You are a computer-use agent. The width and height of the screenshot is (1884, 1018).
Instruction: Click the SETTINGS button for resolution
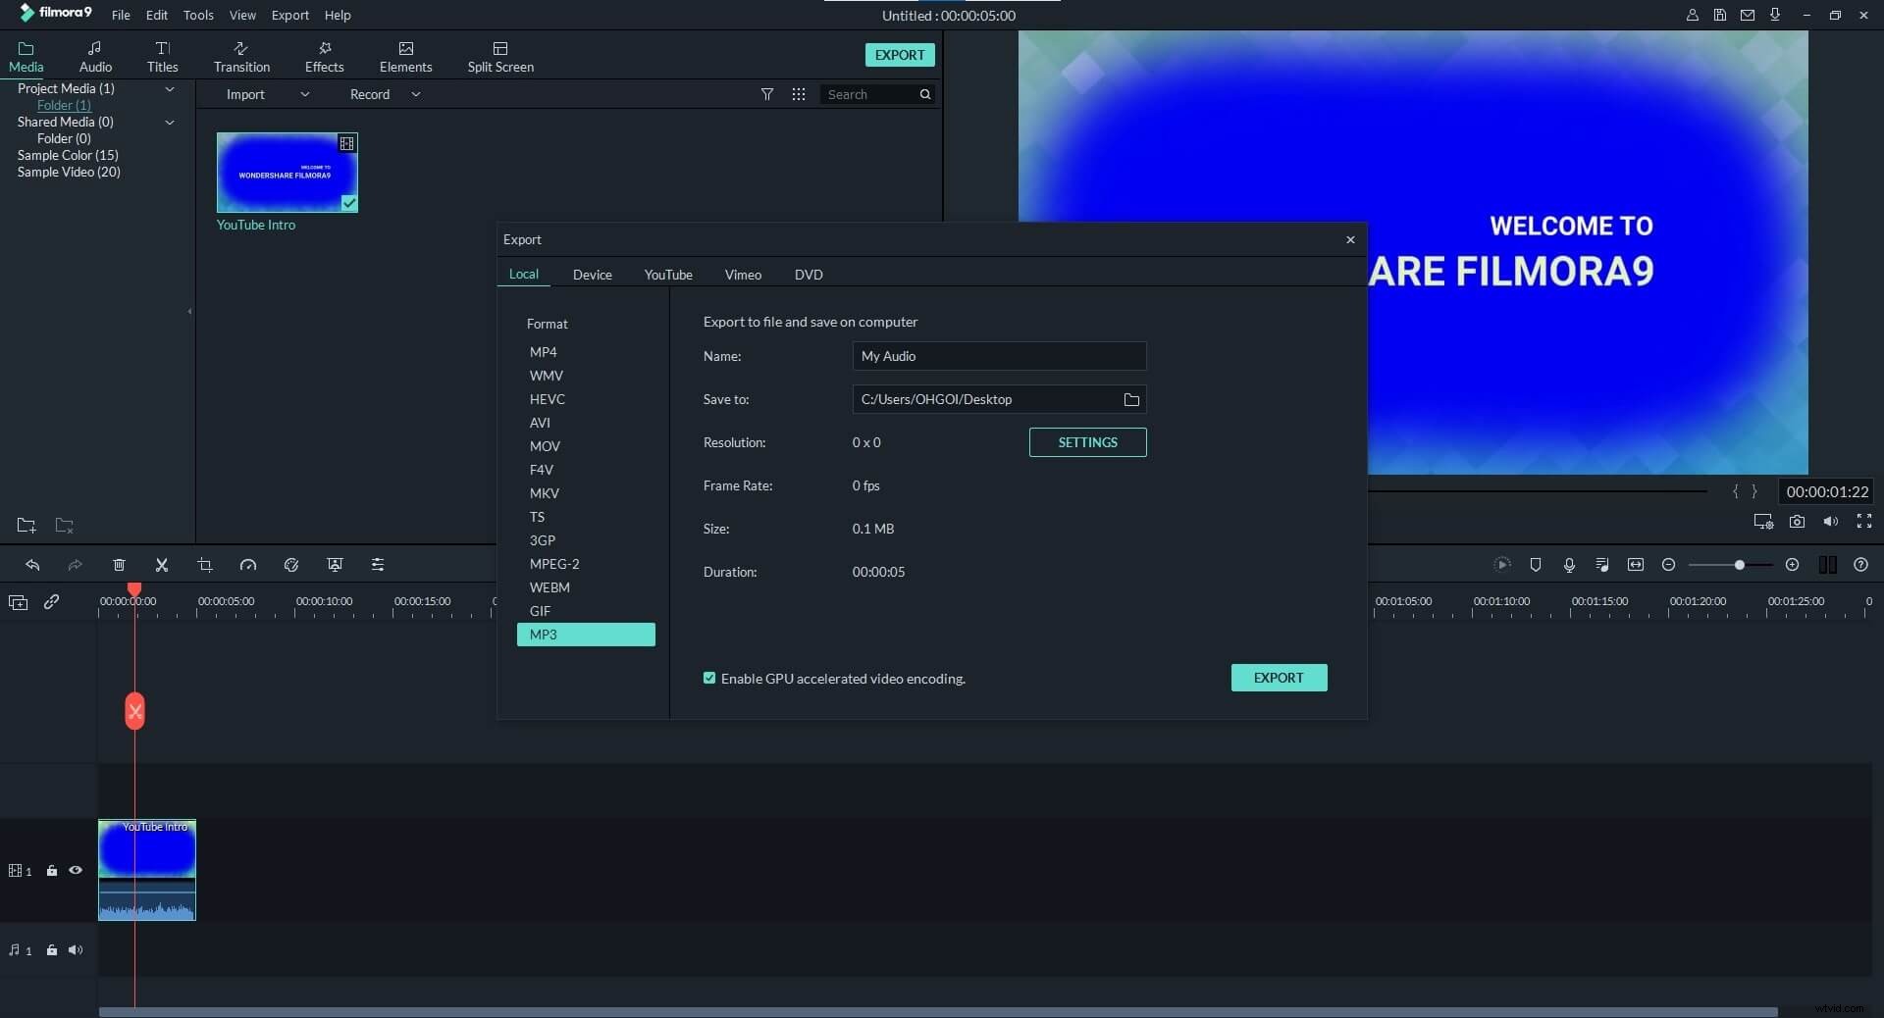coord(1087,442)
